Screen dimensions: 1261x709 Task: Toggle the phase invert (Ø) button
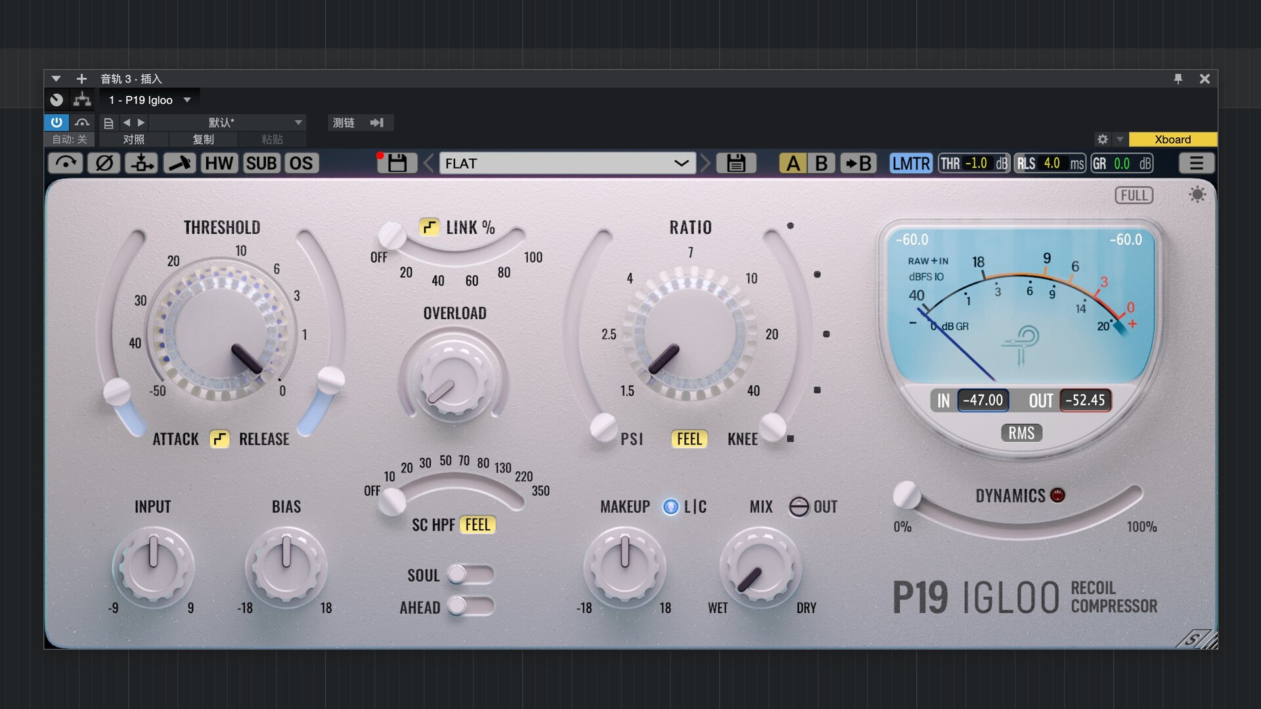(x=104, y=163)
